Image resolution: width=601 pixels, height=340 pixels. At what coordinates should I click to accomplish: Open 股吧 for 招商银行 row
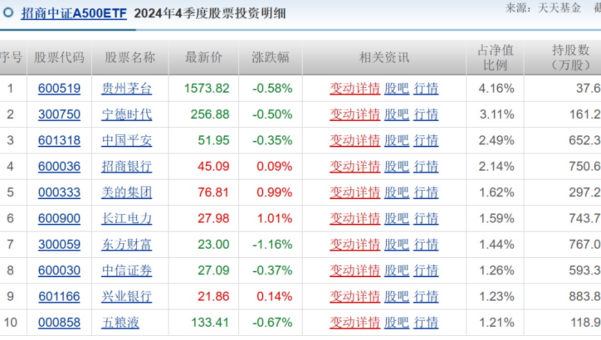397,167
